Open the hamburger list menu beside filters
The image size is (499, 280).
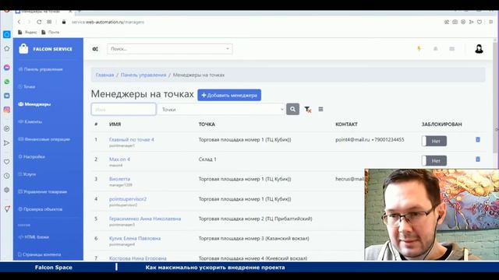tap(320, 109)
